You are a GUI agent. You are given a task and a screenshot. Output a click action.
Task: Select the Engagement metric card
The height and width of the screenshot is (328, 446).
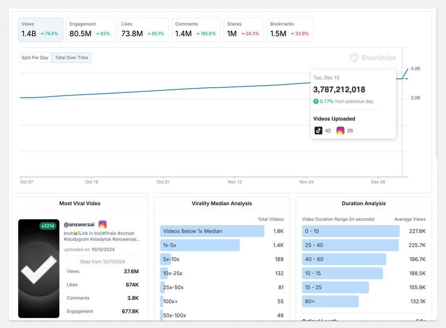click(x=90, y=30)
